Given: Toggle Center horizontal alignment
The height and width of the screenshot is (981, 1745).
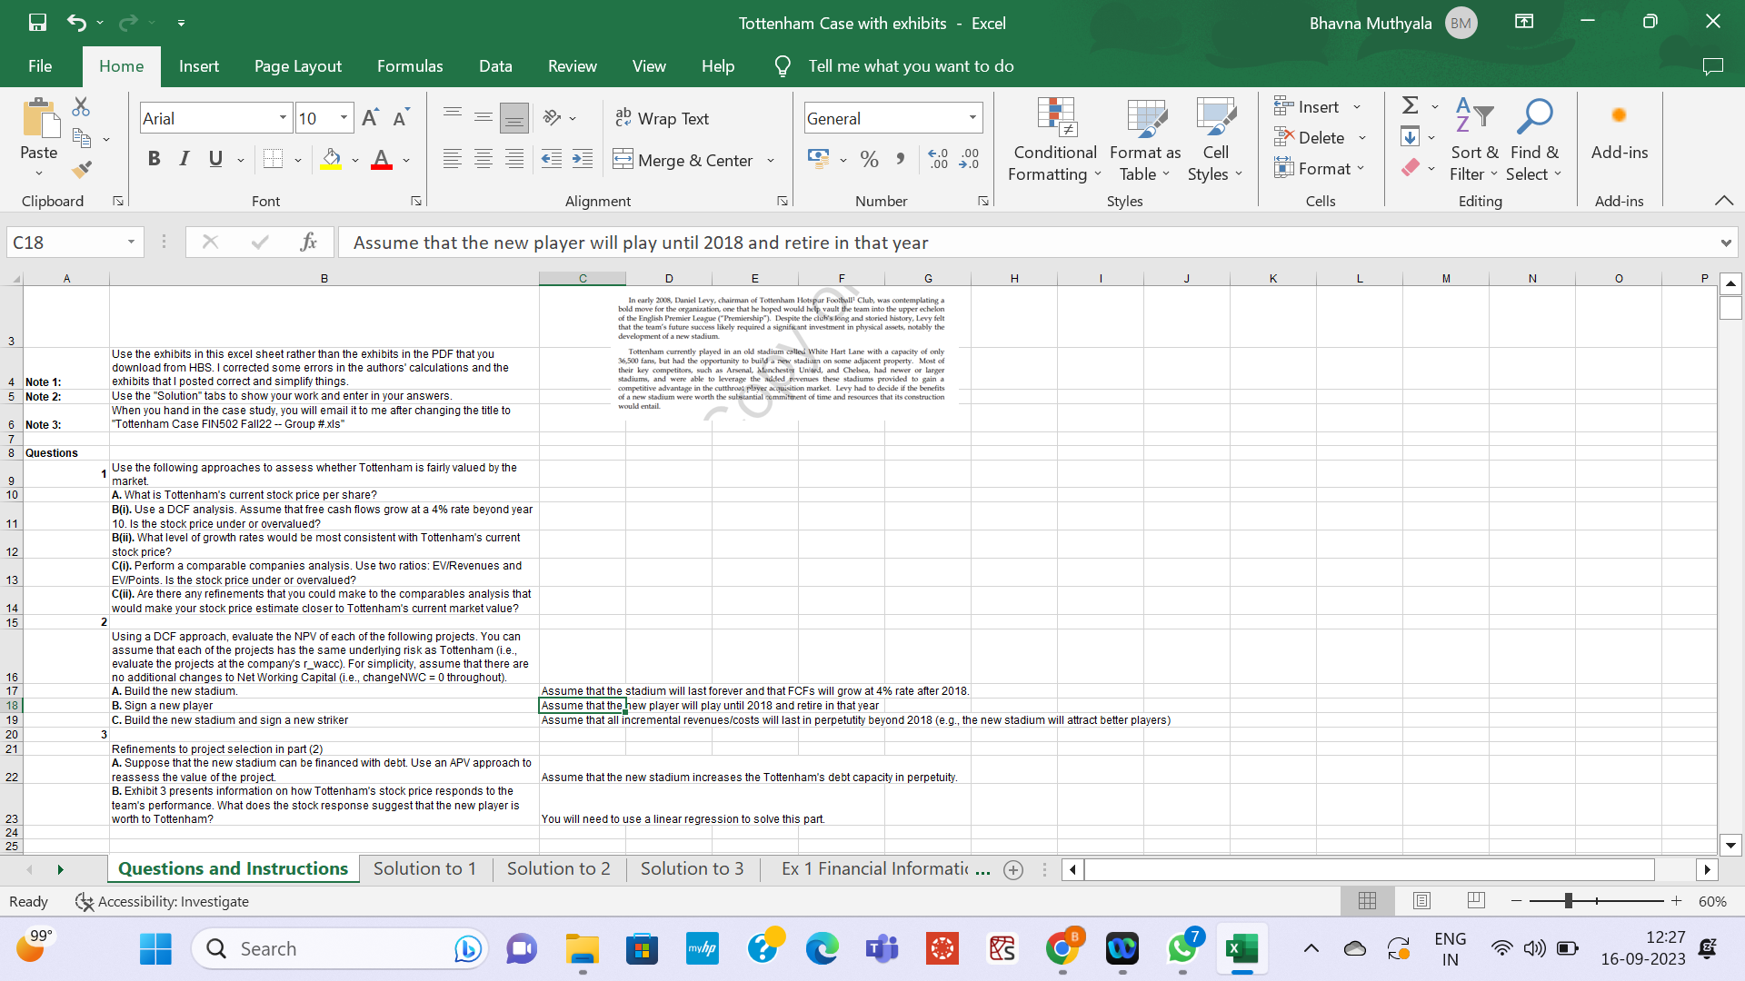Looking at the screenshot, I should pos(484,160).
